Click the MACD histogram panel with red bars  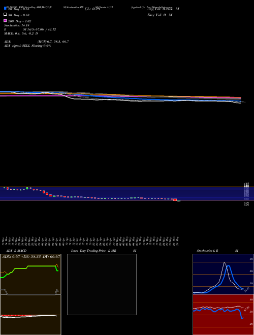(x=30, y=315)
